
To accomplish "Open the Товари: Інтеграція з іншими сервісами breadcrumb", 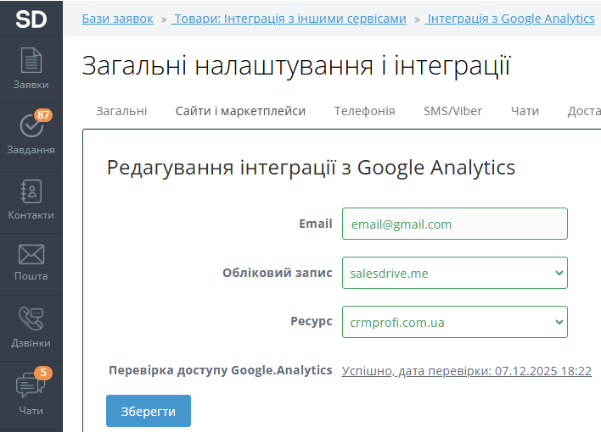I will (x=289, y=19).
